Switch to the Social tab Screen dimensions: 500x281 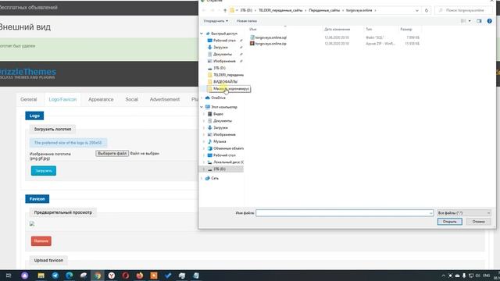tap(131, 99)
